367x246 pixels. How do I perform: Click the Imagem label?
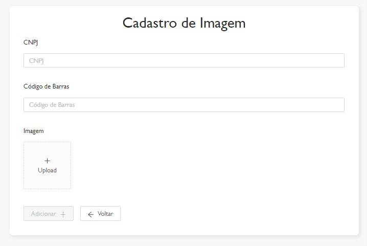coord(34,131)
